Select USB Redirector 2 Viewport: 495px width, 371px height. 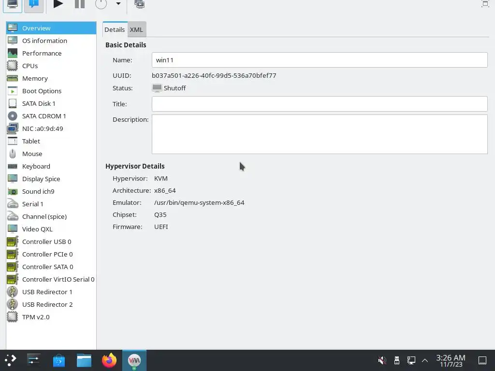point(51,304)
